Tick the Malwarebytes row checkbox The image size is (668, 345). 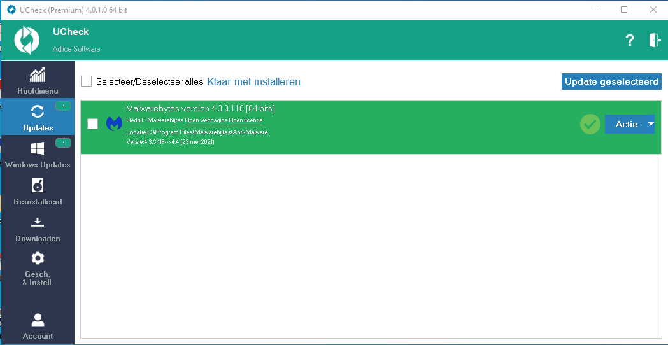tap(92, 124)
